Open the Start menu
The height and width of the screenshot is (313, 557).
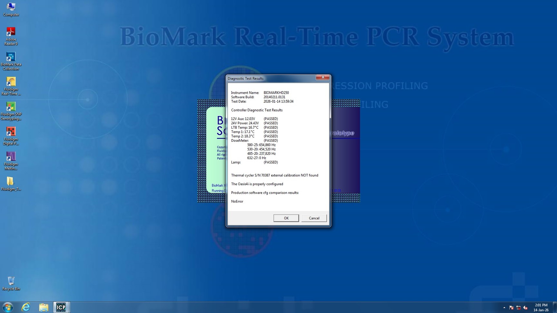click(x=7, y=307)
